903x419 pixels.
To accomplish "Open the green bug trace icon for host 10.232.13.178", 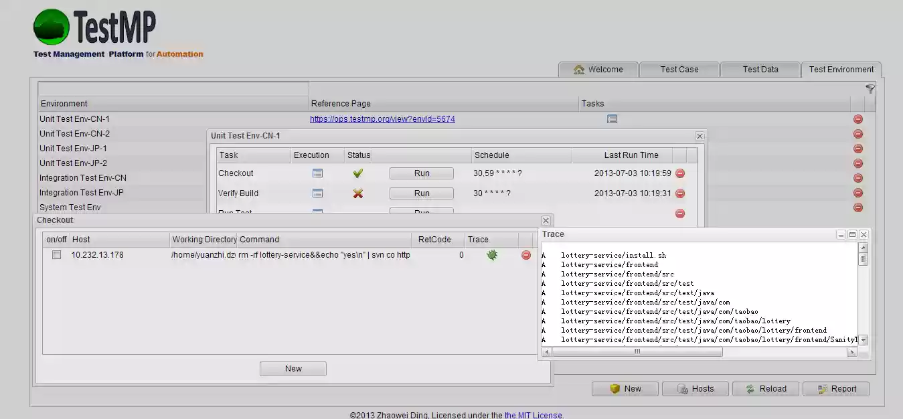I will [x=492, y=255].
